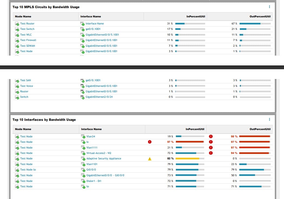Click node status icon beside Test SDWAN
This screenshot has height=199, width=284.
tap(17, 46)
